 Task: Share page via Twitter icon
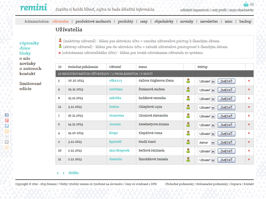[x=7, y=126]
